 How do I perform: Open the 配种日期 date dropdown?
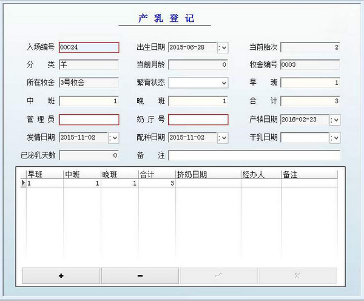[x=223, y=138]
